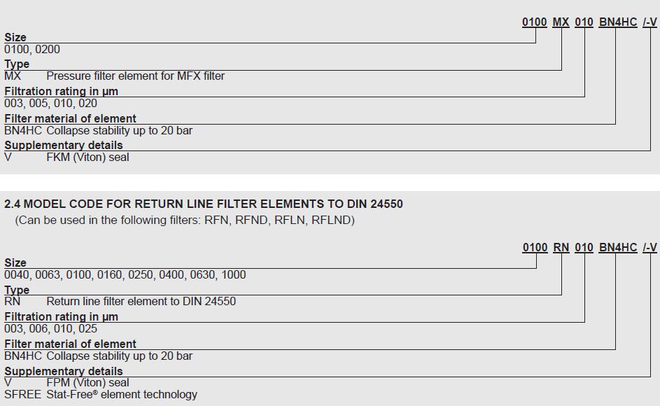Click the size list starting with 0040
The width and height of the screenshot is (660, 406).
(125, 275)
